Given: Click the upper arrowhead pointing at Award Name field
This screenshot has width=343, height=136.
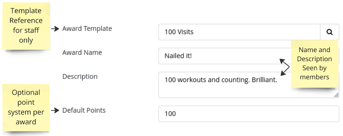Looking at the screenshot, I should (x=283, y=60).
